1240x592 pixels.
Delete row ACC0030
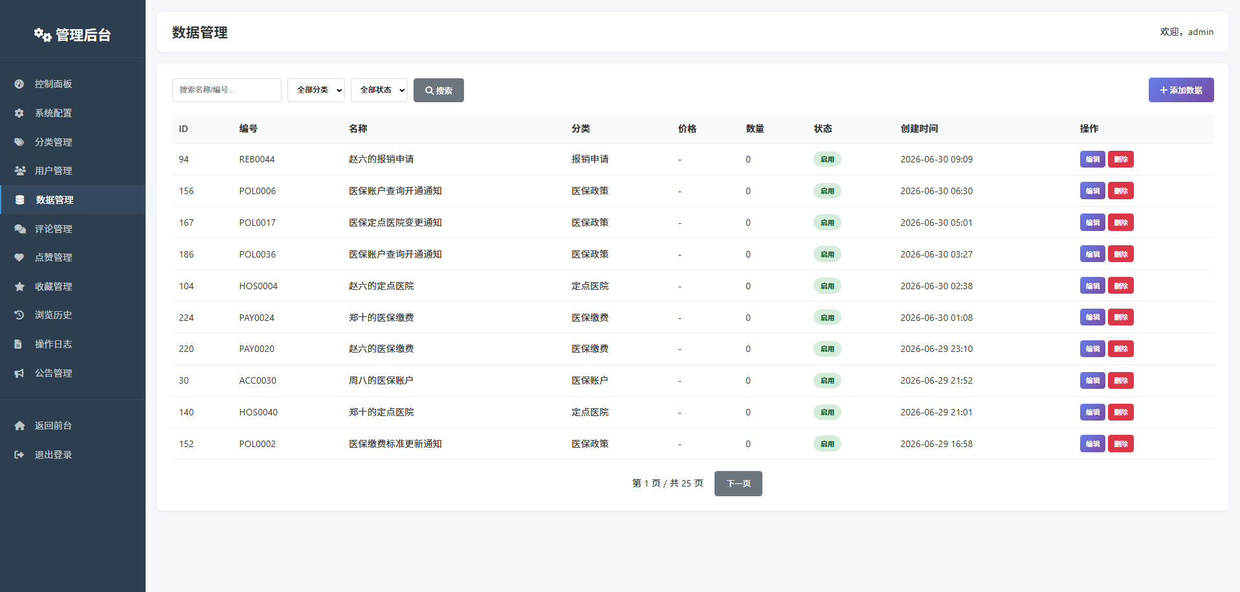coord(1121,380)
